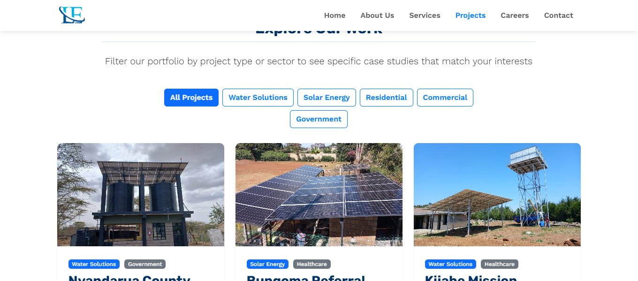
Task: Filter portfolio by Solar Energy
Action: pos(327,98)
